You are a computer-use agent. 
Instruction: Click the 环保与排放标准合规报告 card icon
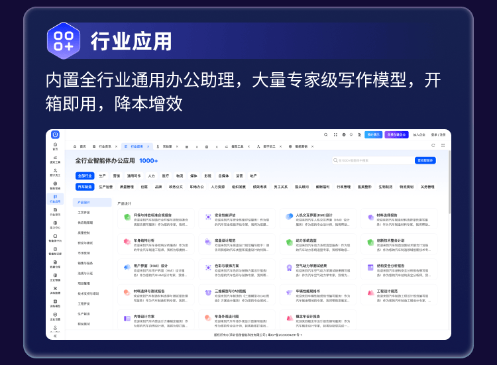click(127, 217)
